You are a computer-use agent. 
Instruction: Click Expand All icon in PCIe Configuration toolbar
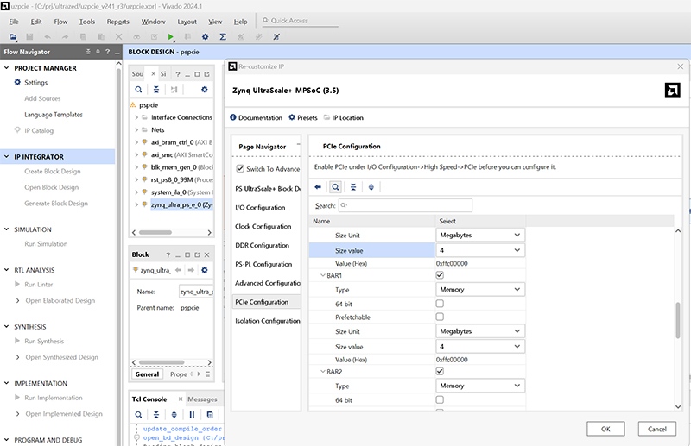[371, 186]
